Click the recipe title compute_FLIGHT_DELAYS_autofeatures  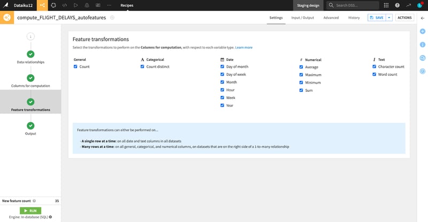(62, 18)
